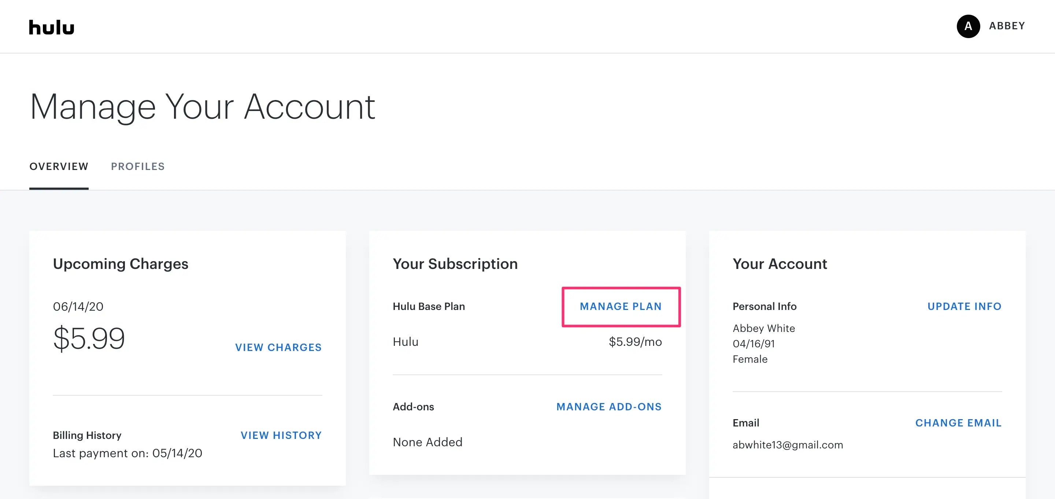
Task: Click the 'None Added' add-ons text
Action: click(x=427, y=442)
